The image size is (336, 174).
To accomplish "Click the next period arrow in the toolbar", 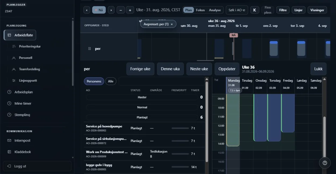I will pyautogui.click(x=111, y=10).
